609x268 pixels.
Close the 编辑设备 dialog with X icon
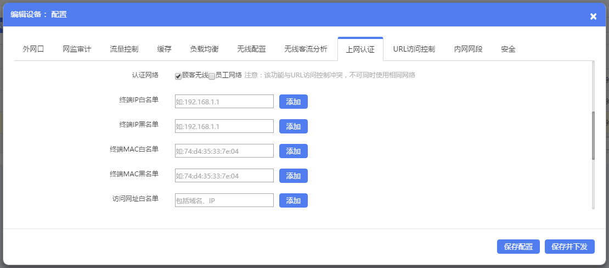pos(593,16)
